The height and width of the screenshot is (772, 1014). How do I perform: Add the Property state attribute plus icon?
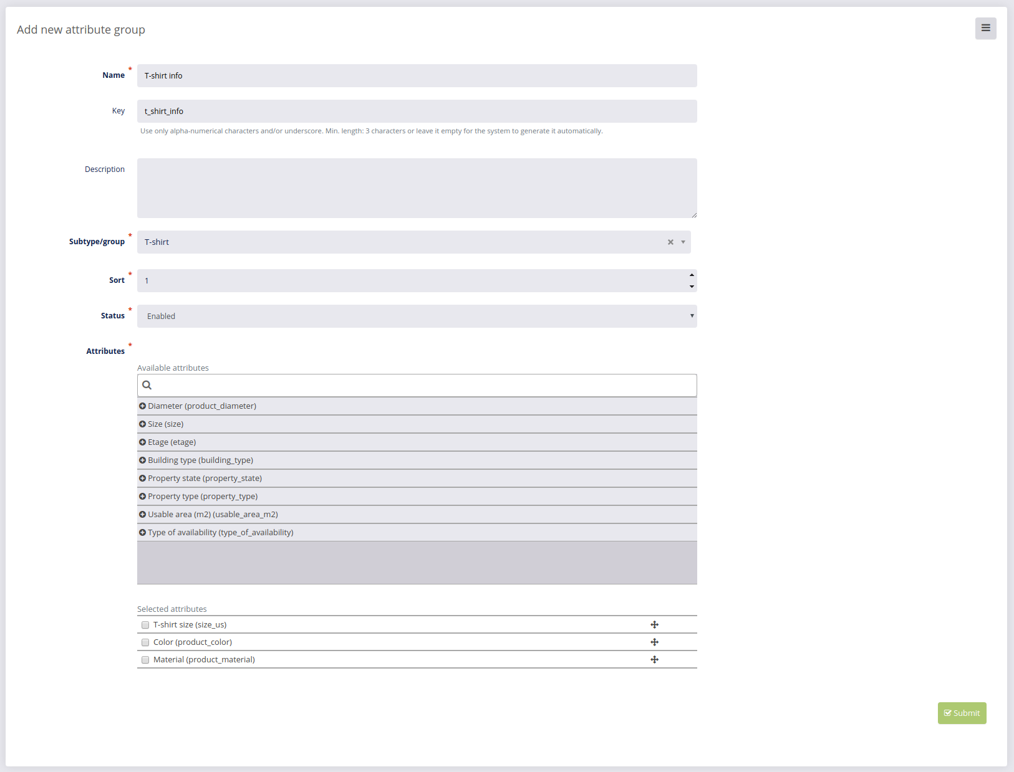[x=142, y=478]
